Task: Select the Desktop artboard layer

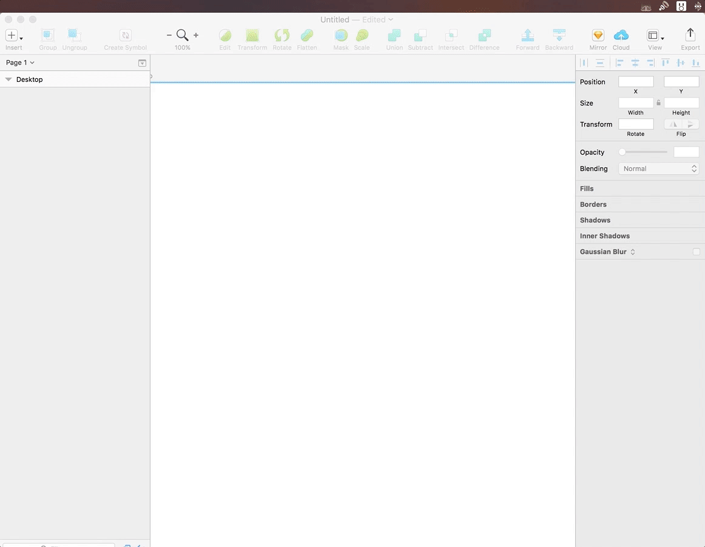Action: 75,79
